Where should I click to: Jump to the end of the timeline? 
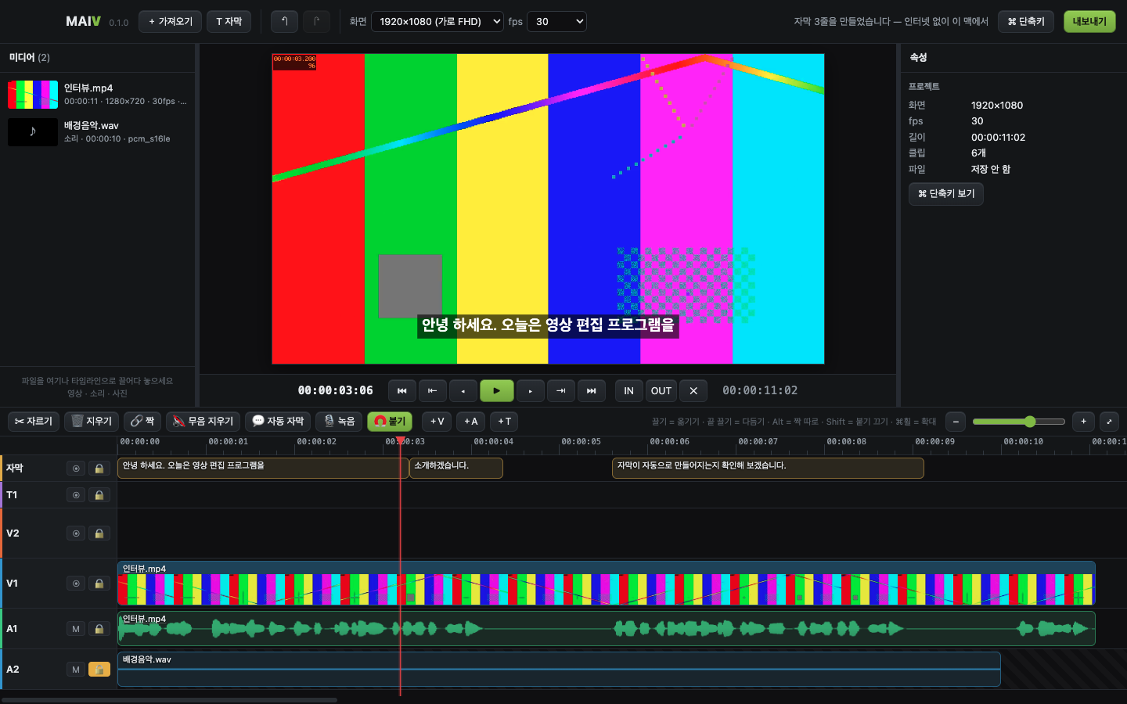pos(592,390)
